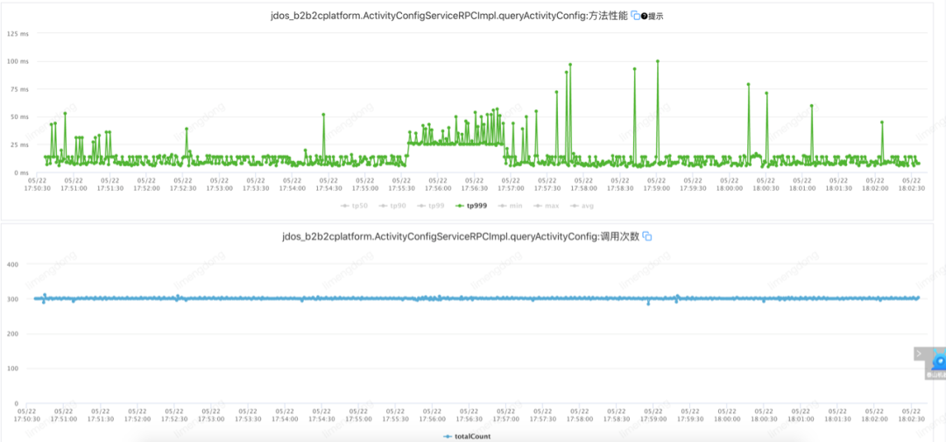Open the blue robot assistant icon
This screenshot has width=946, height=442.
click(x=939, y=361)
